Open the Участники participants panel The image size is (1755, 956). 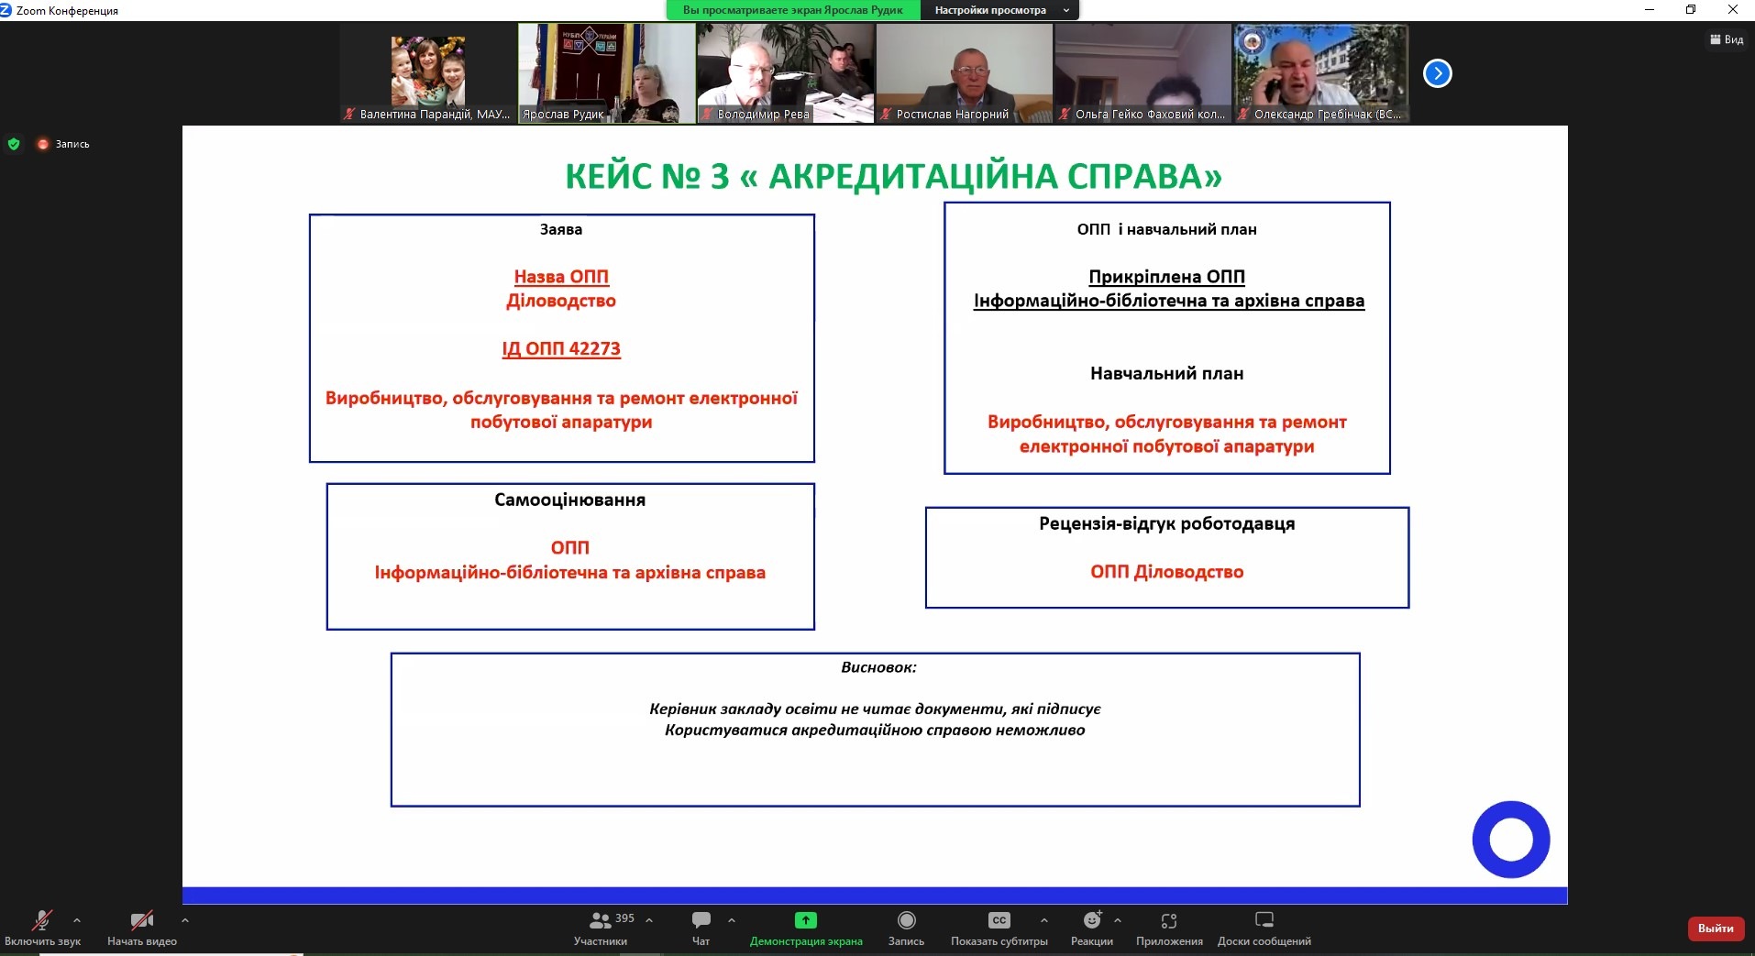[x=602, y=928]
